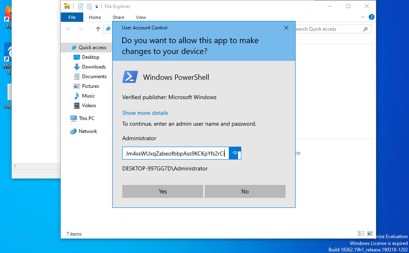This screenshot has width=409, height=253.
Task: Click the Administrator password input field
Action: [x=175, y=153]
